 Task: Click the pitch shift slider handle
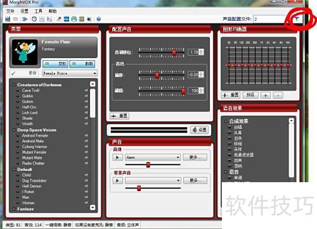[174, 52]
